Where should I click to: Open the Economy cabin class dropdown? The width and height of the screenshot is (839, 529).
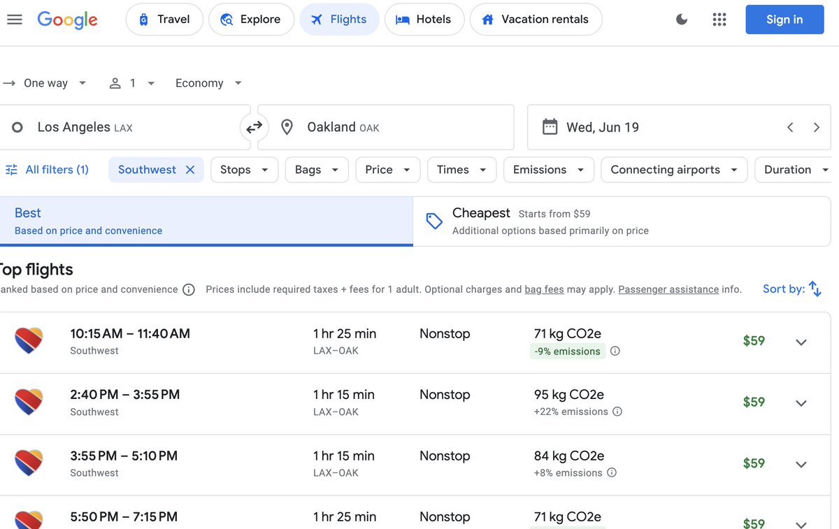click(x=208, y=83)
